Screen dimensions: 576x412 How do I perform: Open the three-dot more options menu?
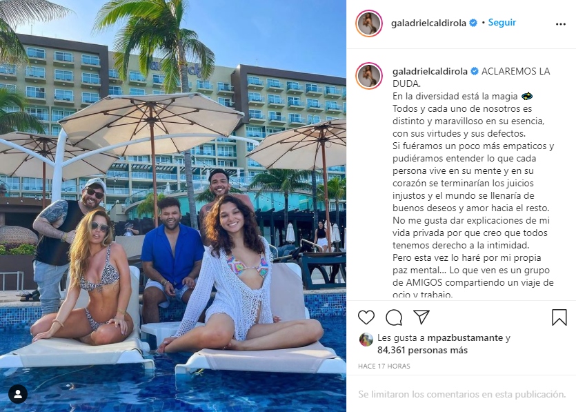pyautogui.click(x=561, y=24)
